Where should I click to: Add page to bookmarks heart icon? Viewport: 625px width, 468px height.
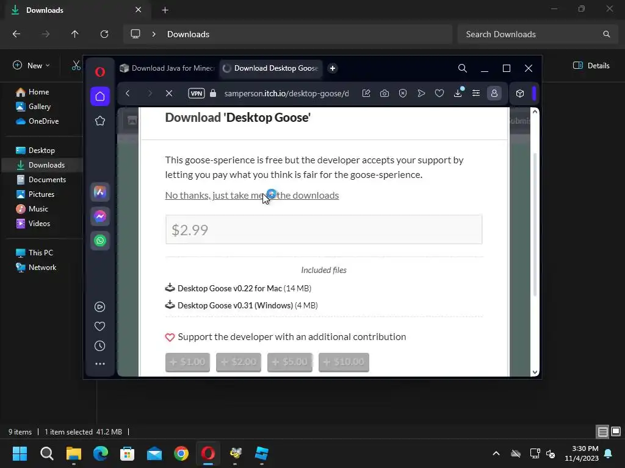click(x=439, y=93)
